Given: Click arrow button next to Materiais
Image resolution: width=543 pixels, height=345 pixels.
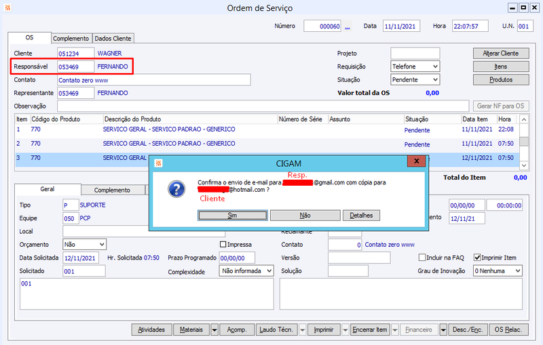Looking at the screenshot, I should pyautogui.click(x=214, y=330).
